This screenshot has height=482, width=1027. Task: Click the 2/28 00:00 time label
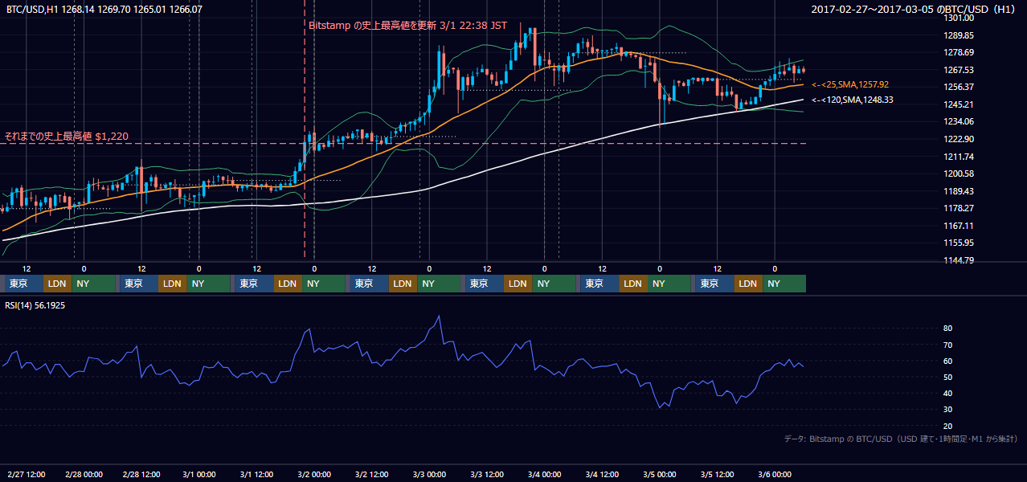click(84, 474)
